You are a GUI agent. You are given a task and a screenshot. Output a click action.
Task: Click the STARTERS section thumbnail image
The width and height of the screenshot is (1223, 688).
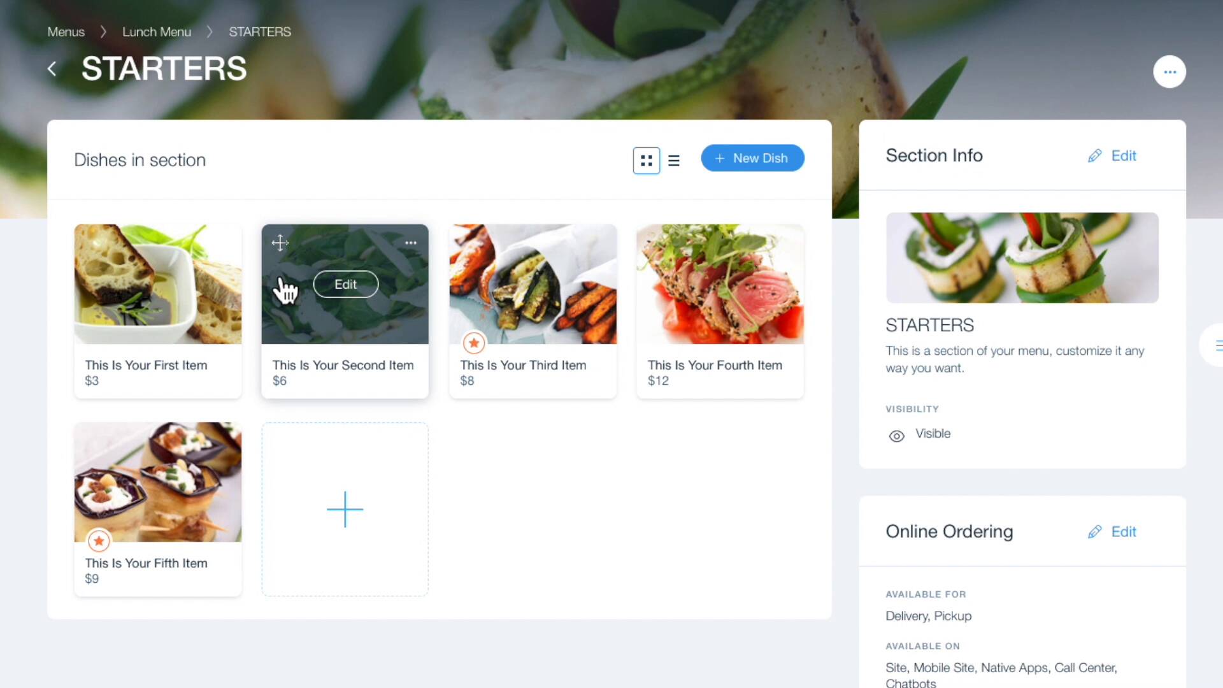pos(1022,257)
